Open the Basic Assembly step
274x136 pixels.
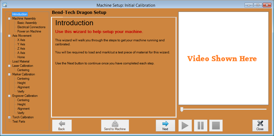tap(27, 23)
